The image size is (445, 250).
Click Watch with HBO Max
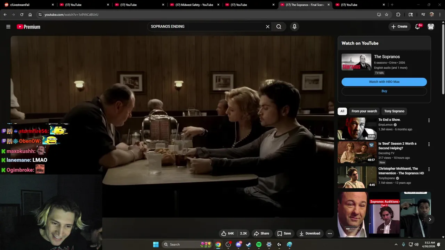[384, 82]
